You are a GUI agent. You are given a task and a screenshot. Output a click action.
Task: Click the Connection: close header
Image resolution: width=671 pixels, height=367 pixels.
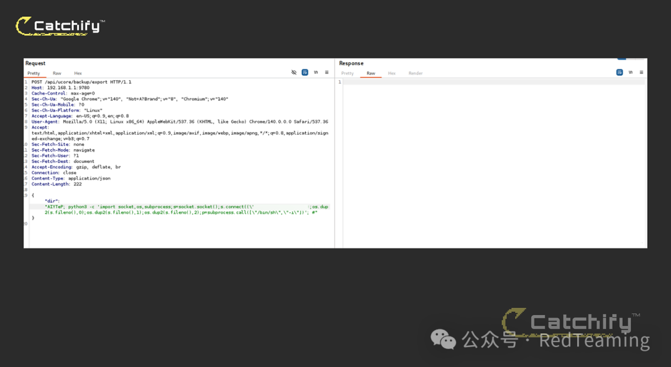(x=54, y=173)
